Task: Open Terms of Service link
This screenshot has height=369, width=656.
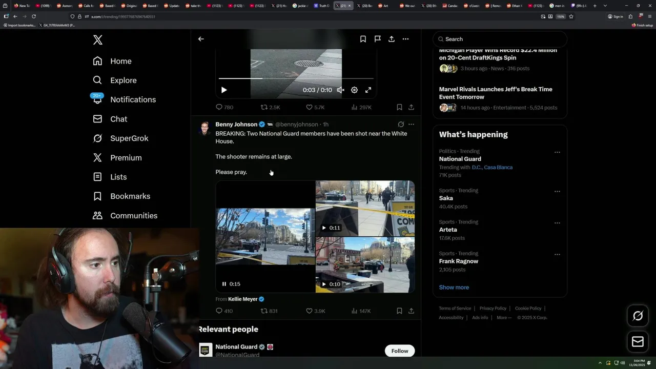Action: pyautogui.click(x=455, y=309)
